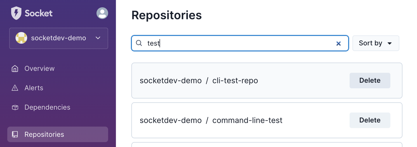Click the Socket shield logo icon
The width and height of the screenshot is (417, 147).
point(16,13)
